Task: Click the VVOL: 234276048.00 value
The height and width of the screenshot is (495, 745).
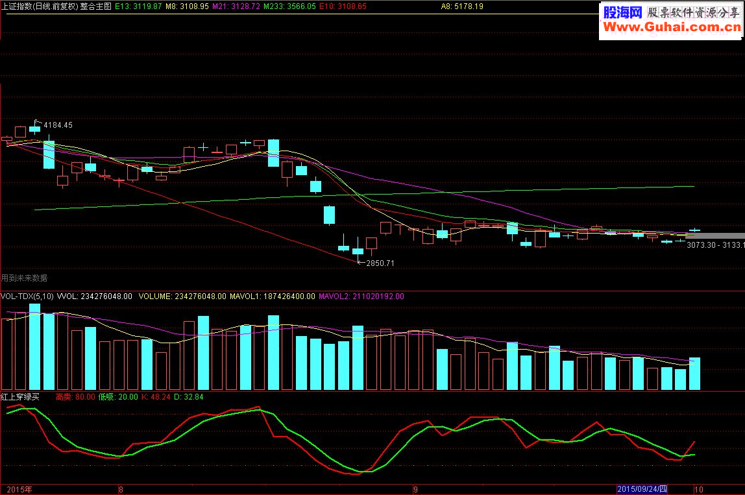Action: [x=95, y=296]
